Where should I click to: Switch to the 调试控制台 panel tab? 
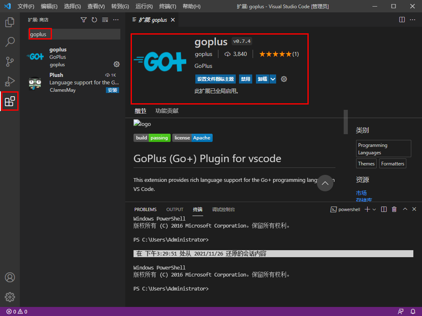(223, 209)
